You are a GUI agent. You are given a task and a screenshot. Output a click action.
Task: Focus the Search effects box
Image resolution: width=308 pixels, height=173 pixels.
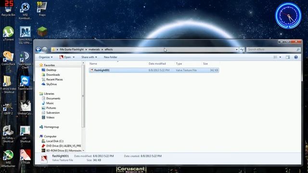click(x=273, y=49)
